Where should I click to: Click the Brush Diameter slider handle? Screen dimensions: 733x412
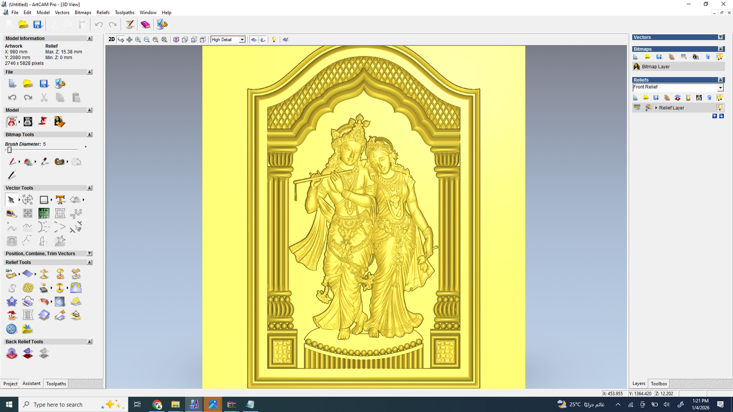(x=9, y=150)
